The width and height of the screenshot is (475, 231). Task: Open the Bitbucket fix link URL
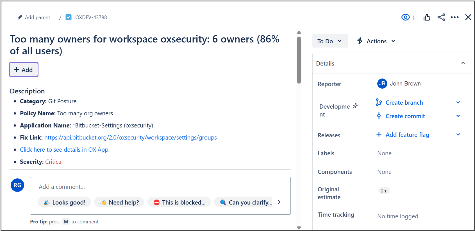(x=130, y=138)
